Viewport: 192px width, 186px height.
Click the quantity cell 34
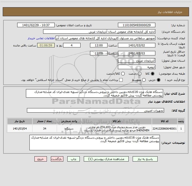pyautogui.click(x=45, y=129)
